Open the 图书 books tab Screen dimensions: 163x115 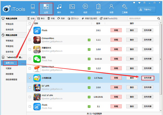click(x=98, y=9)
